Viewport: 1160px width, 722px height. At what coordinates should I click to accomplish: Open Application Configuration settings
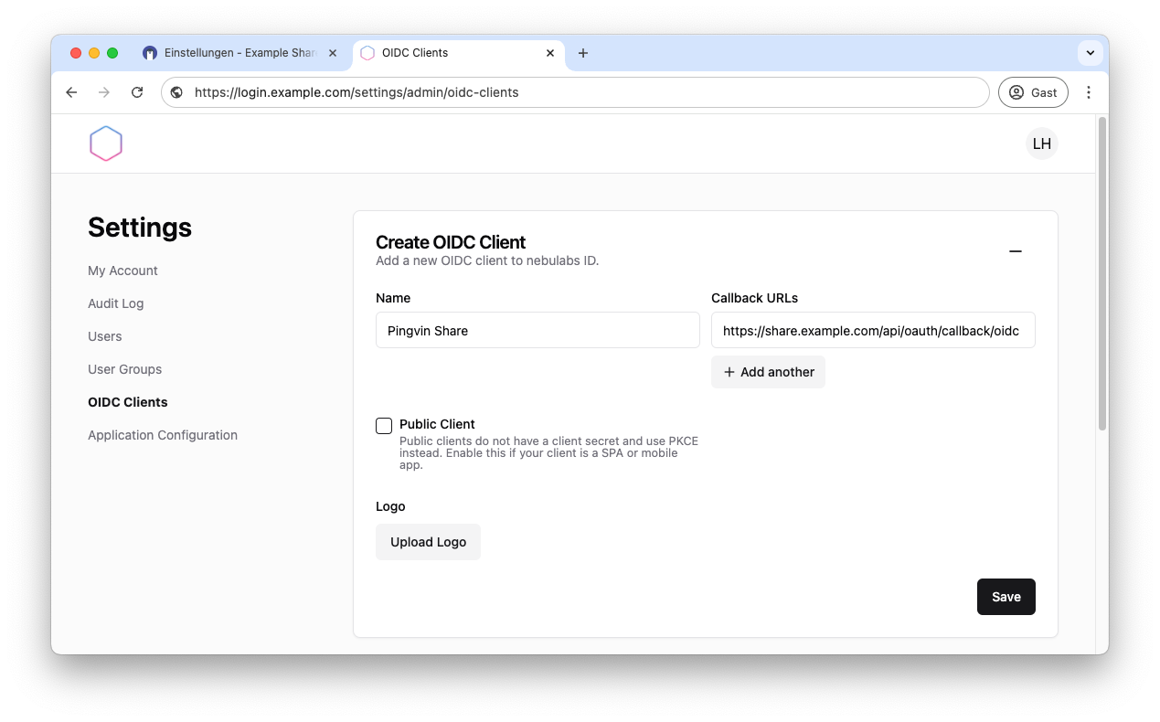click(163, 435)
